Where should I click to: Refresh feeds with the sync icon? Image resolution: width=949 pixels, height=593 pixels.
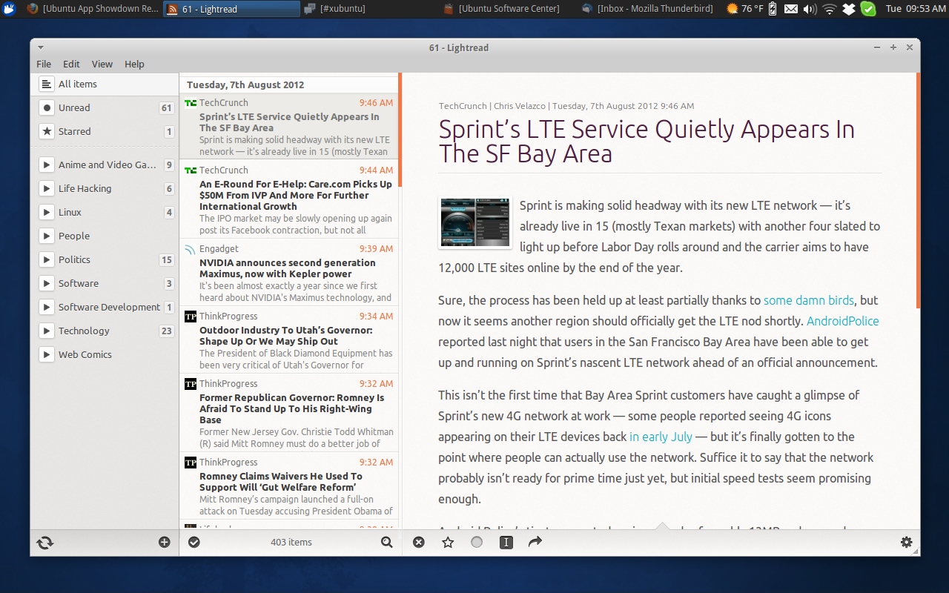(x=44, y=542)
